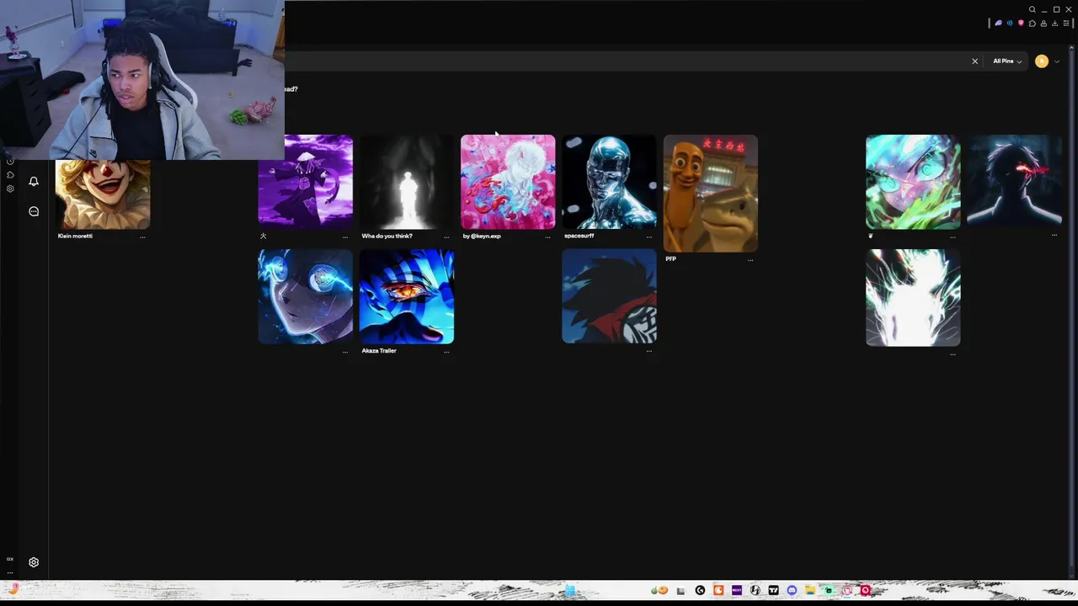Click the browser search magnifier icon
Image resolution: width=1078 pixels, height=606 pixels.
1032,9
